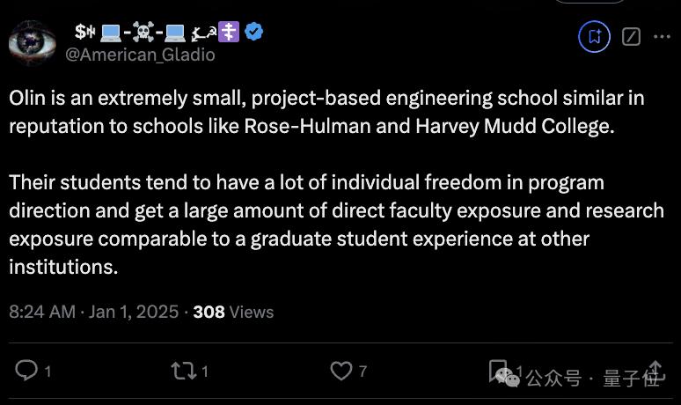This screenshot has height=405, width=681.
Task: Open the 8:24 AM · Jan 1, 2025 timestamp
Action: click(x=94, y=312)
